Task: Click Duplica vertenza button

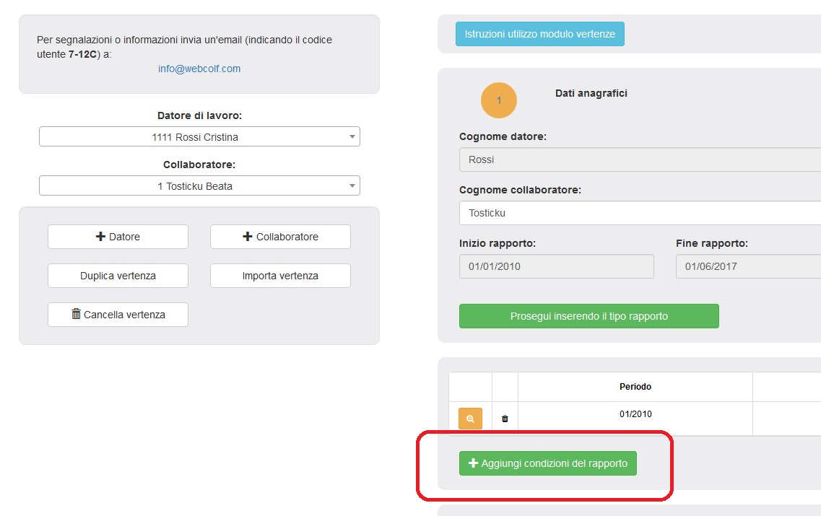Action: [x=118, y=276]
